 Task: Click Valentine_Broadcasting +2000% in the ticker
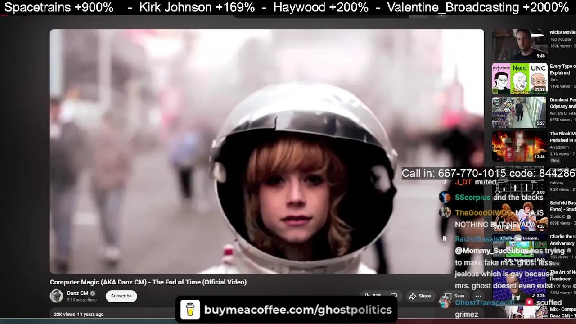click(478, 7)
